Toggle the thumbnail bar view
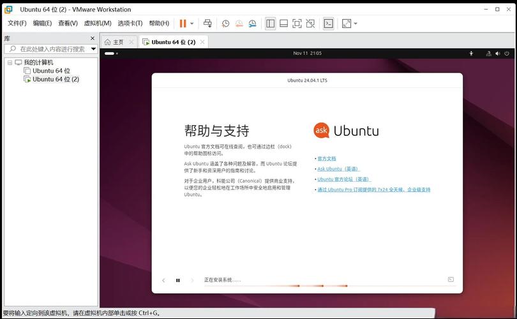Viewport: 517px width, 319px height. (283, 24)
